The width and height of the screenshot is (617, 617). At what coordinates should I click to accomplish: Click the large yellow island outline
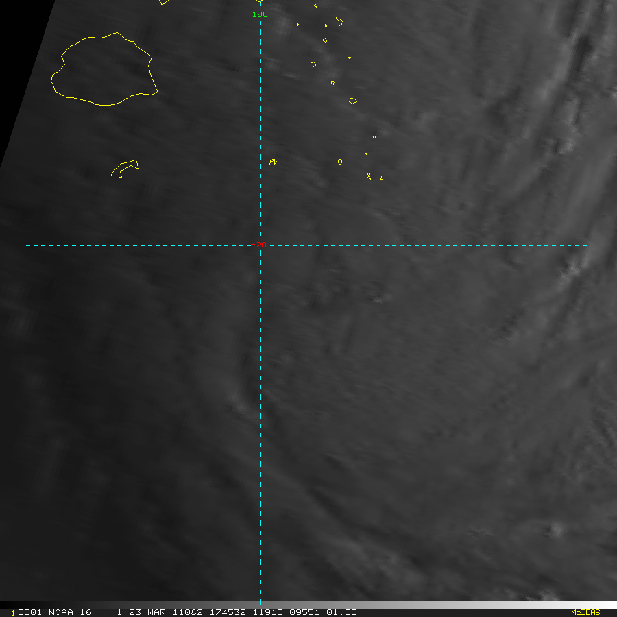click(x=103, y=69)
